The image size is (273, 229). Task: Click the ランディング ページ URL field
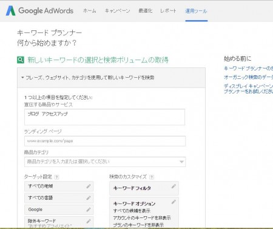[x=105, y=141]
